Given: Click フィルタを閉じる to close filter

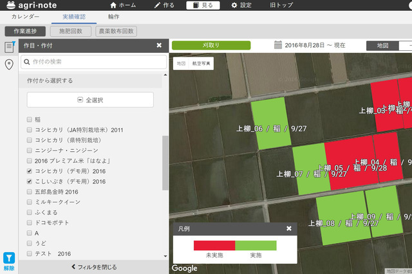Looking at the screenshot, I should (x=94, y=267).
